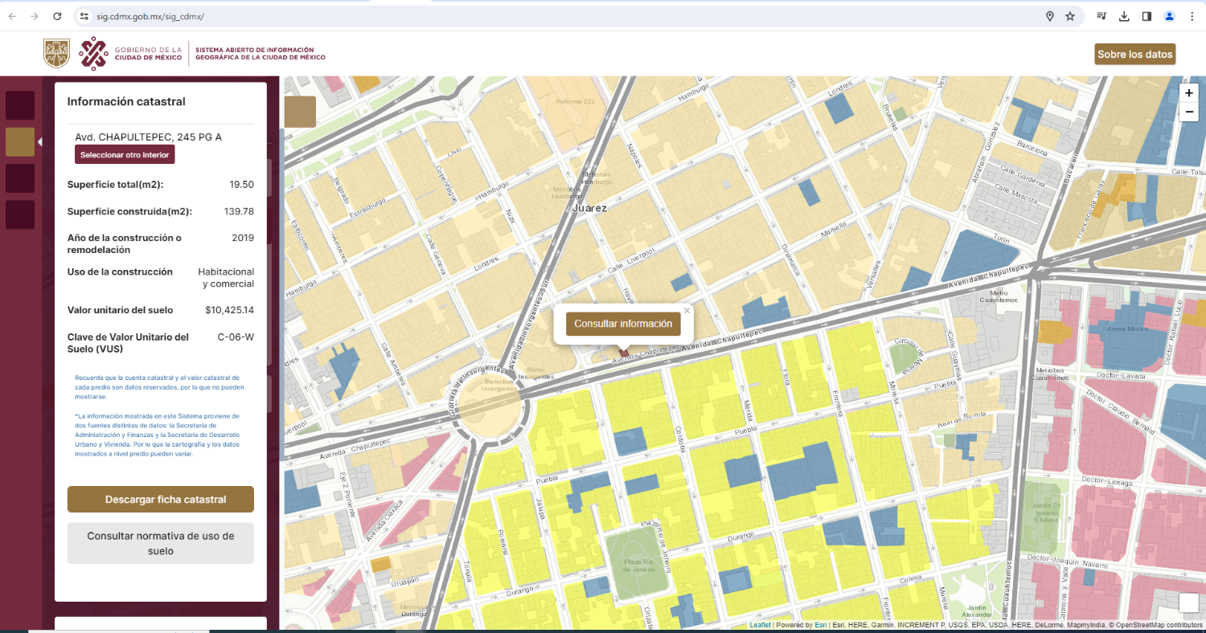
Task: Click the address bar URL field
Action: click(563, 16)
